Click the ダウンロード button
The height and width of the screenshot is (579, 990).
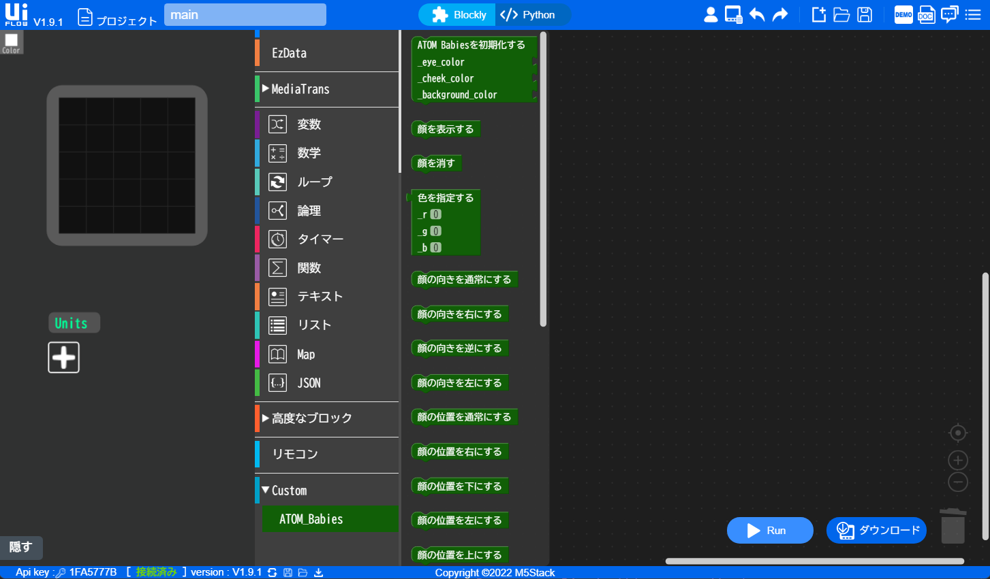point(876,531)
